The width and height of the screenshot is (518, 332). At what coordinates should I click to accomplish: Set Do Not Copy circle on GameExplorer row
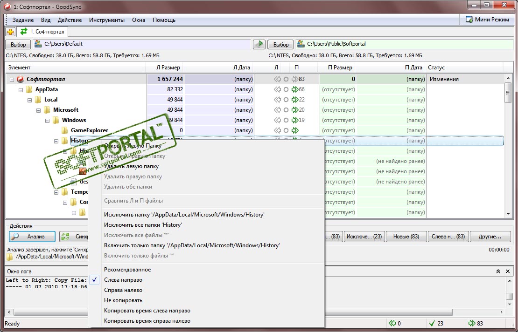(x=286, y=130)
